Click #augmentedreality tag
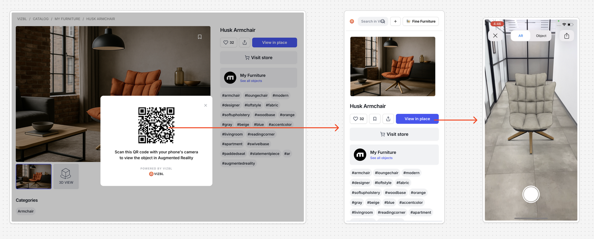This screenshot has height=239, width=594. click(238, 163)
